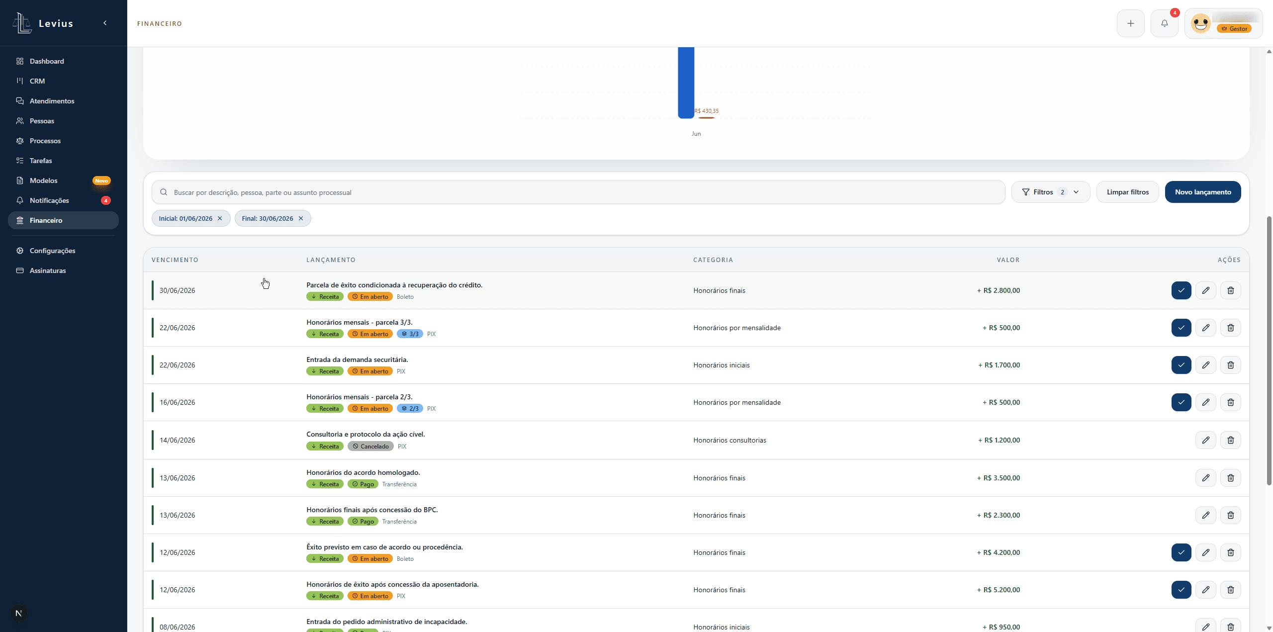The height and width of the screenshot is (632, 1273).
Task: Click the search magnifier icon
Action: pos(164,192)
